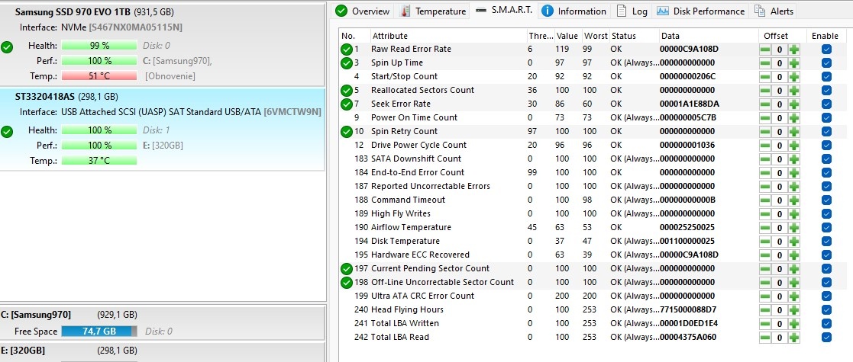Click green check icon beside Reallocated Sectors Count
The image size is (853, 362).
347,91
